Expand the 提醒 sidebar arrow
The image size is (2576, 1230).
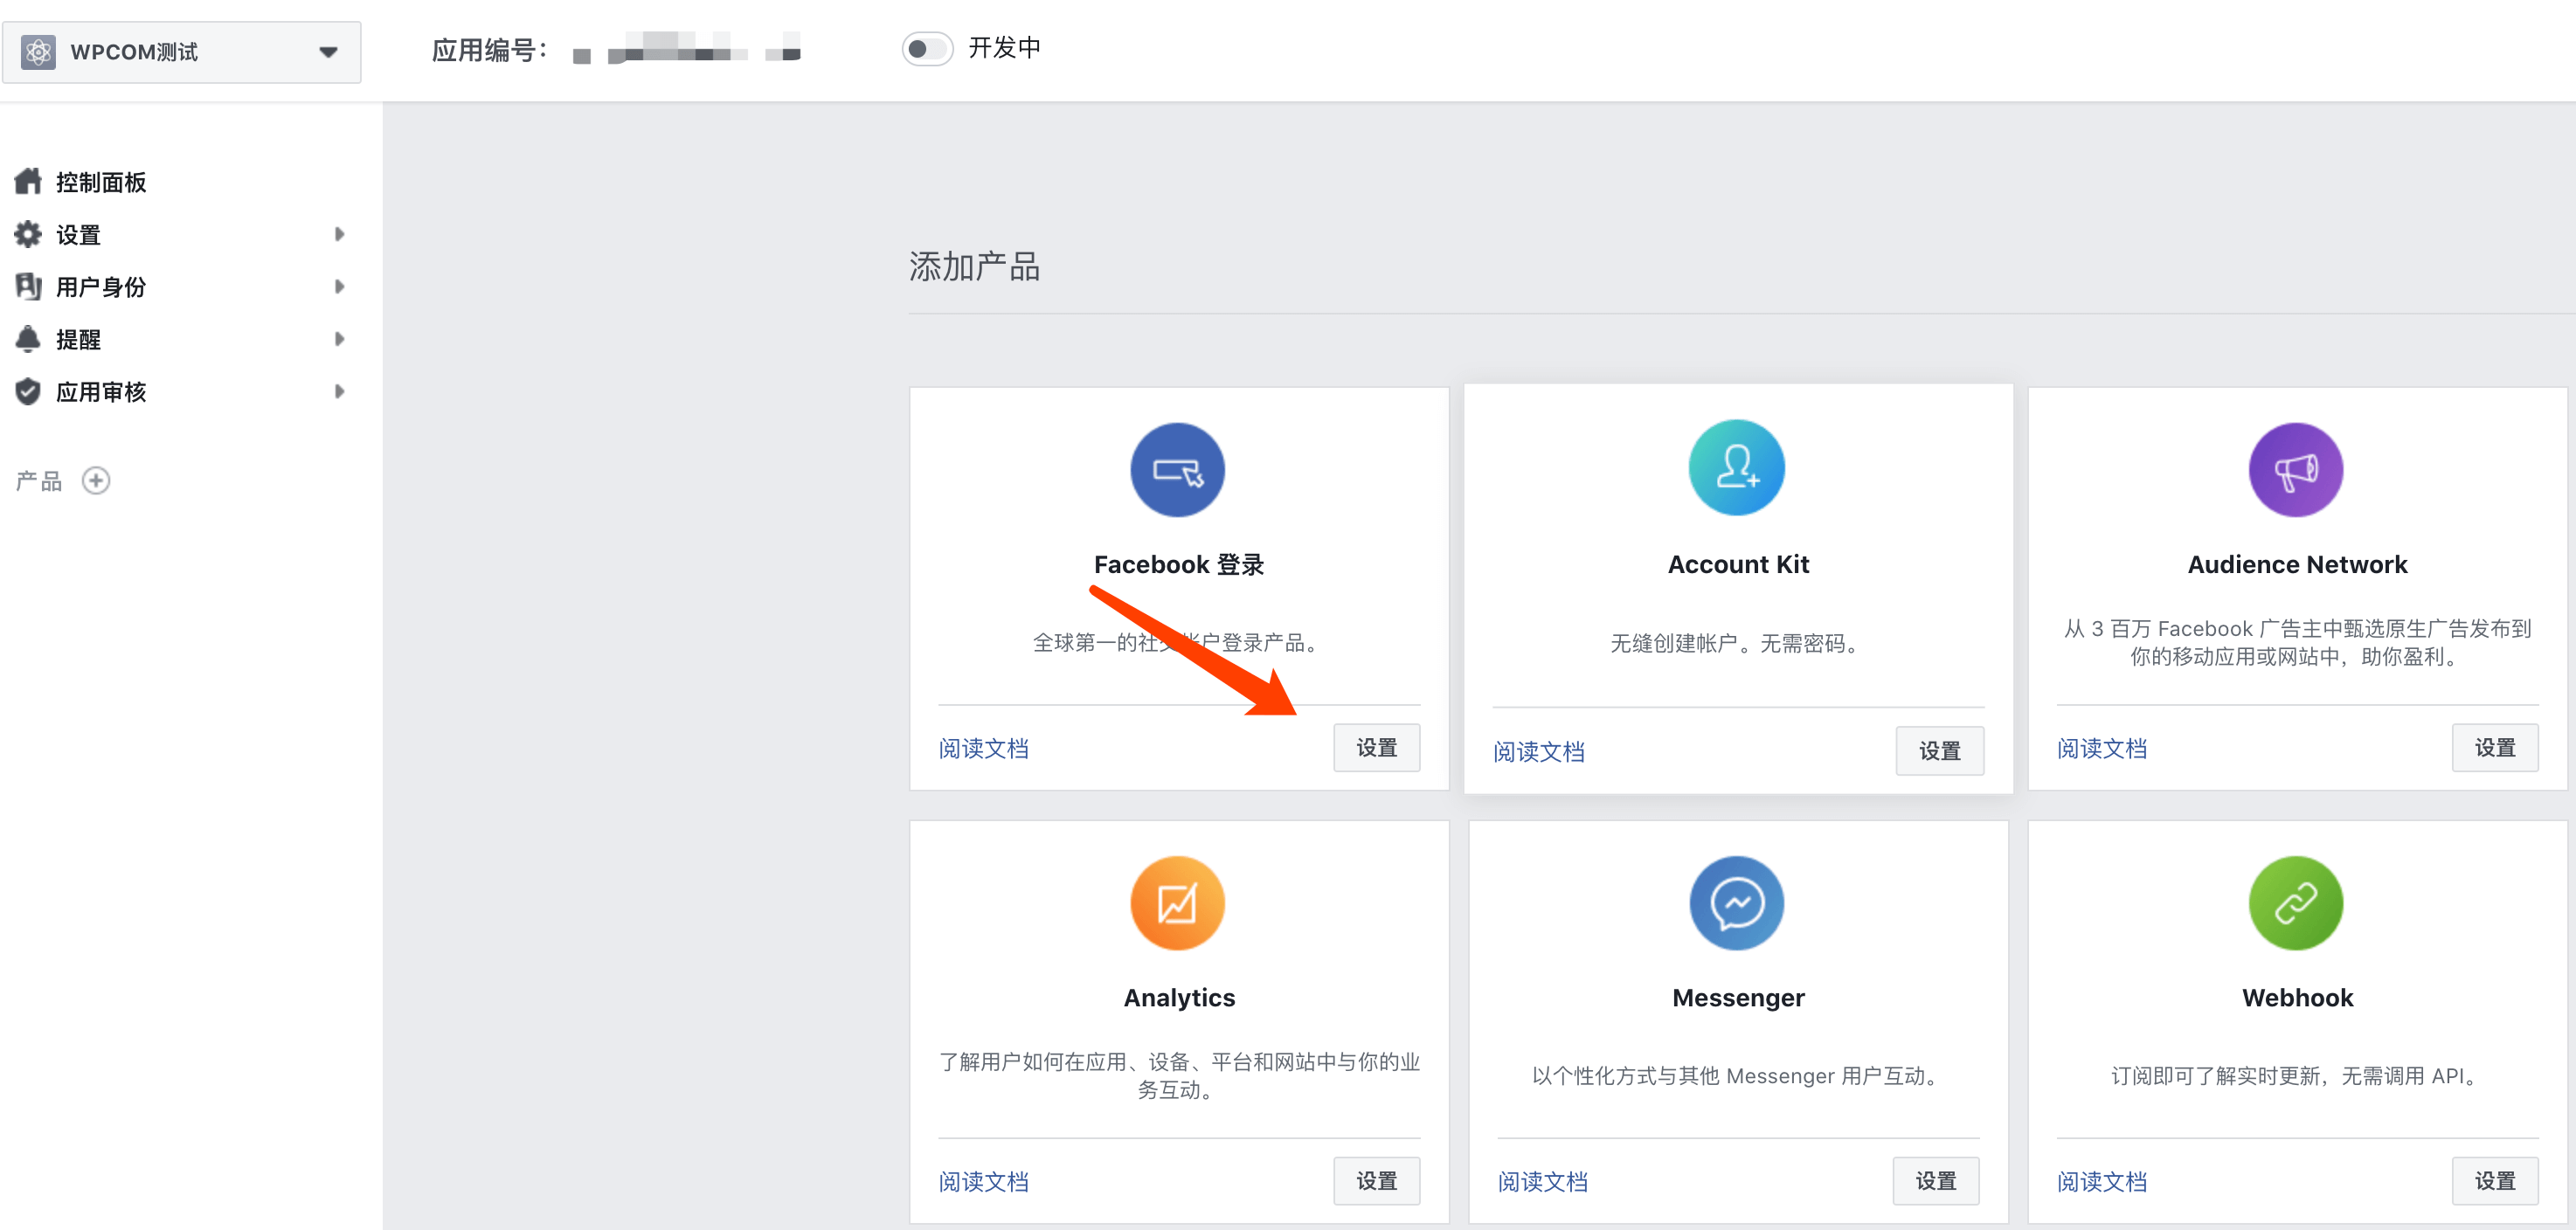click(x=340, y=339)
